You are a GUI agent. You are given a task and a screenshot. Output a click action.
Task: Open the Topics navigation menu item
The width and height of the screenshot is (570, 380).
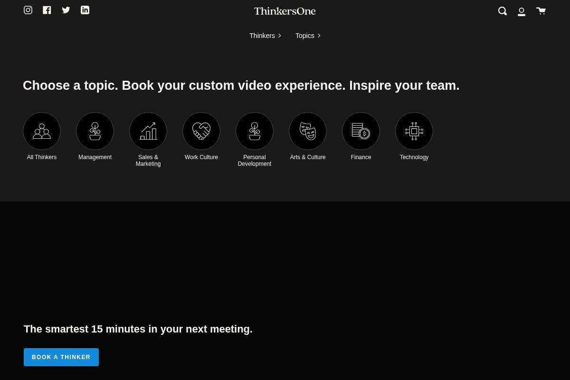(304, 36)
